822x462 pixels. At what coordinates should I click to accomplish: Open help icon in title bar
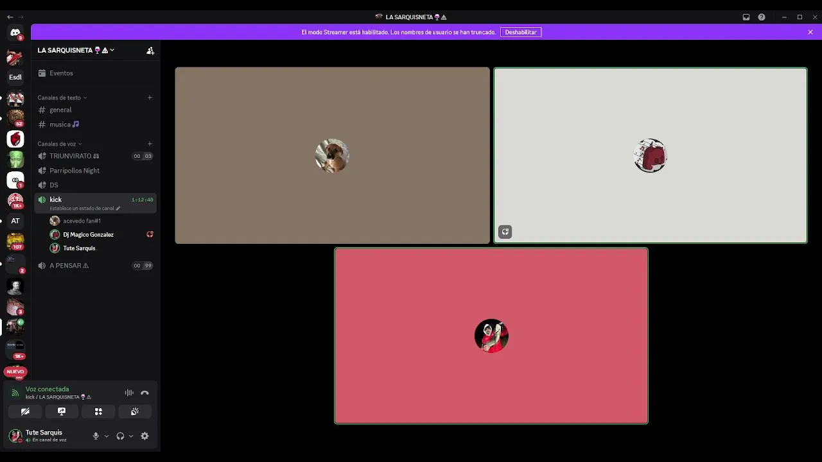[x=762, y=17]
